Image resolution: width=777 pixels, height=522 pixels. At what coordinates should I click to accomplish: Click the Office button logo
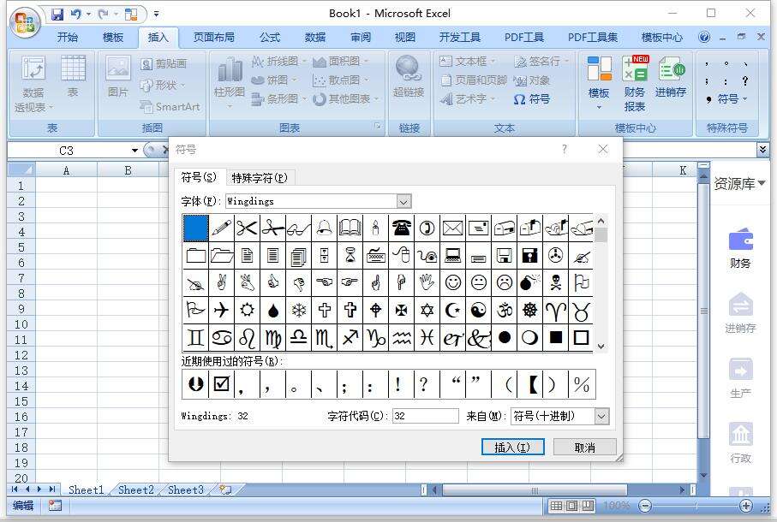[x=26, y=23]
